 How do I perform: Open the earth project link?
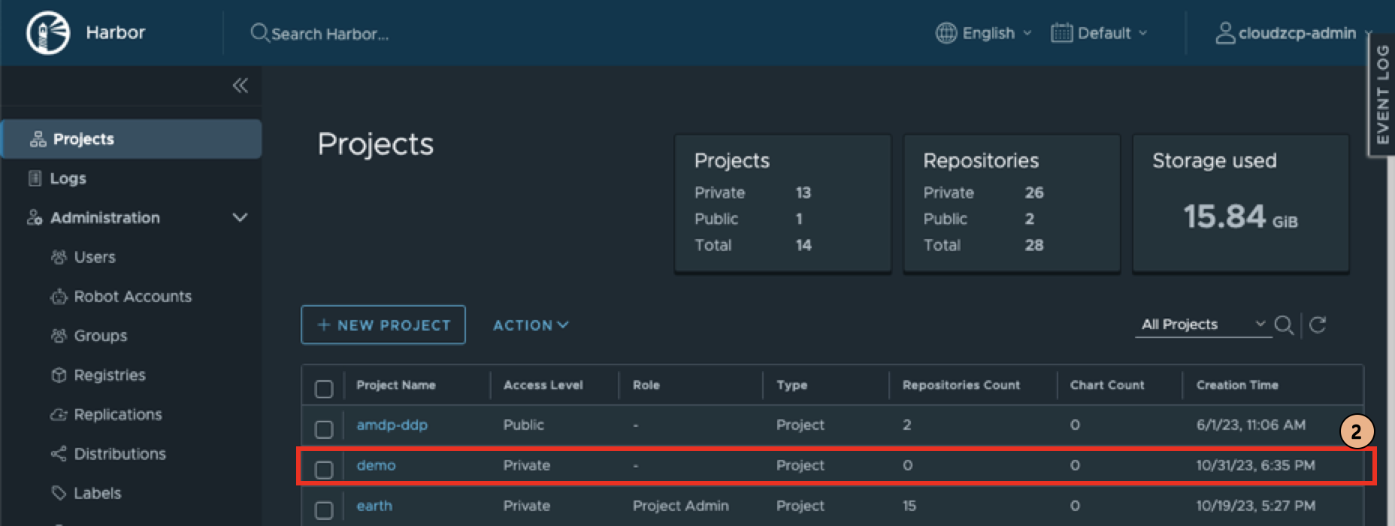374,506
